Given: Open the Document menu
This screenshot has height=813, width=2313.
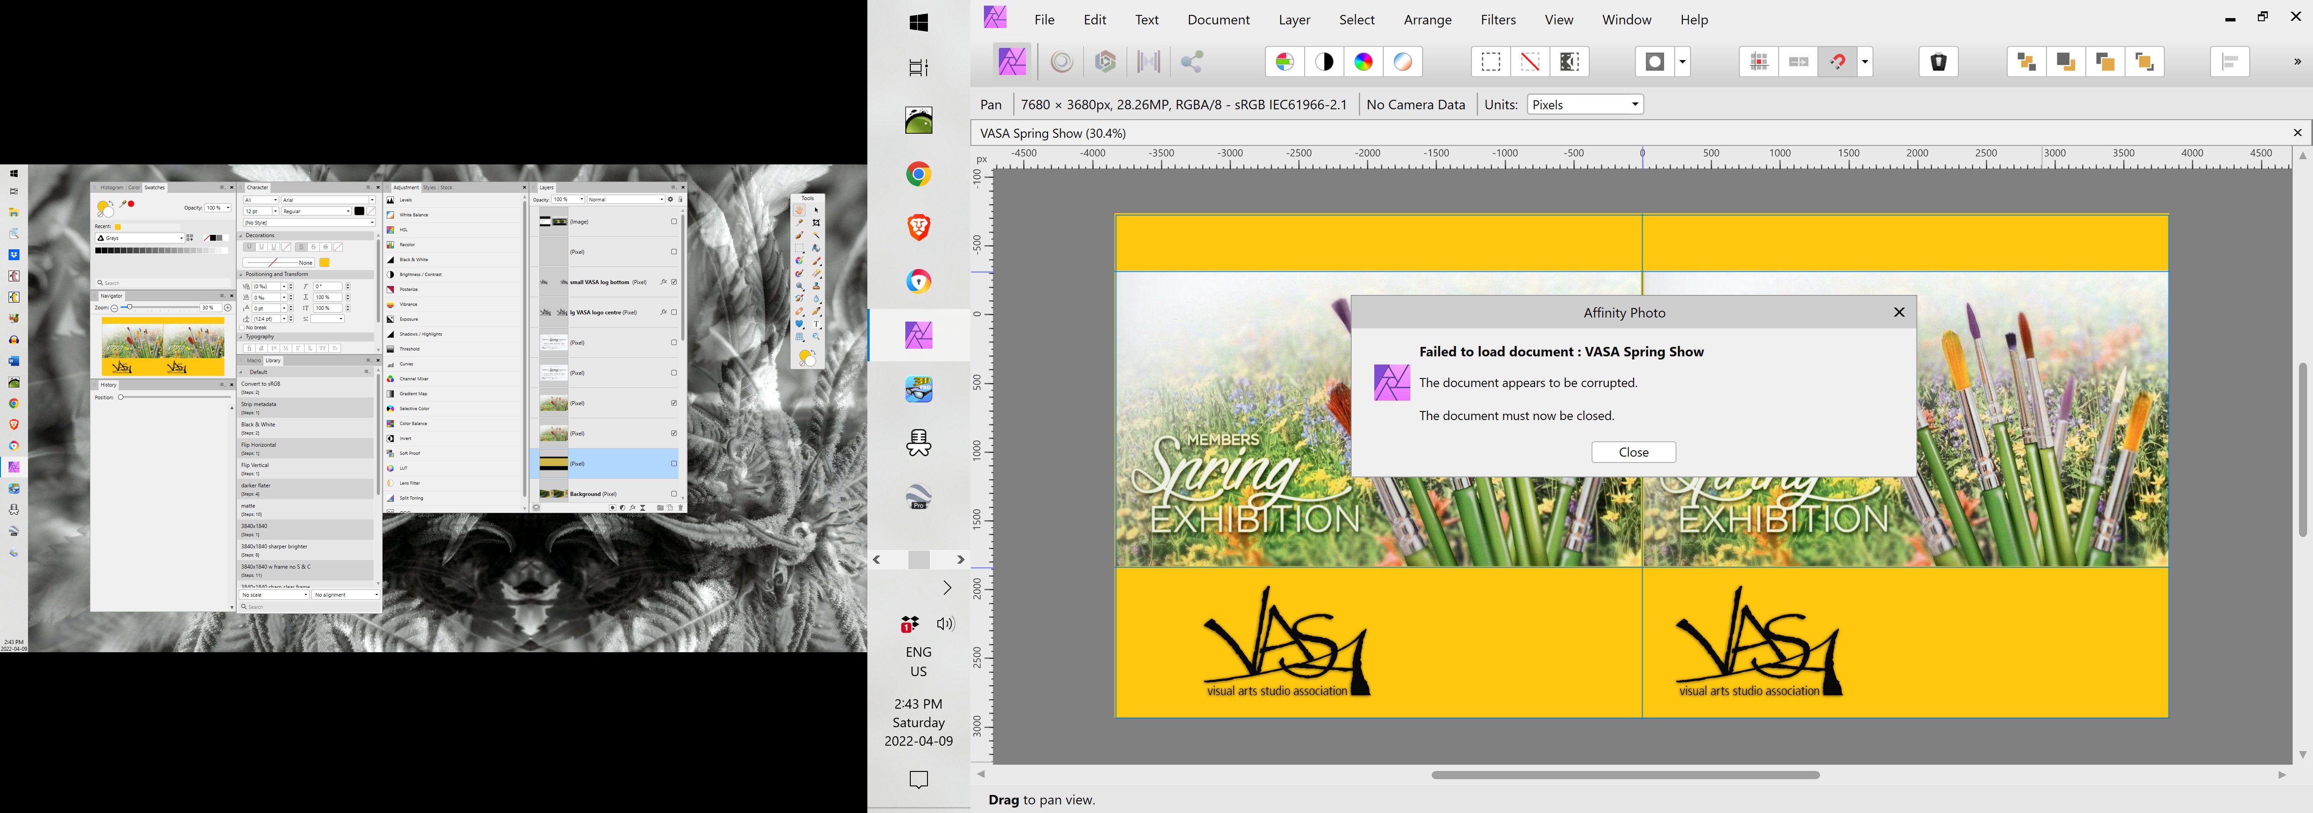Looking at the screenshot, I should click(1218, 20).
